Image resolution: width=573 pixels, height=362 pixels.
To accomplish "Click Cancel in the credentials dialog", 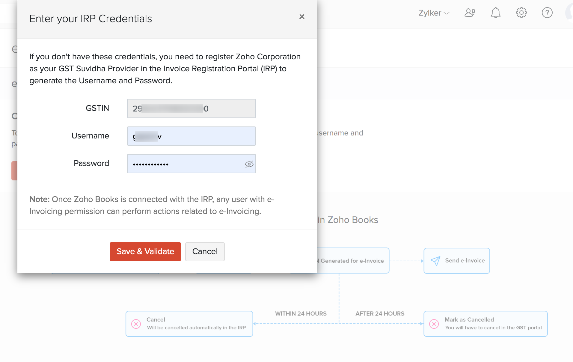I will pos(205,251).
